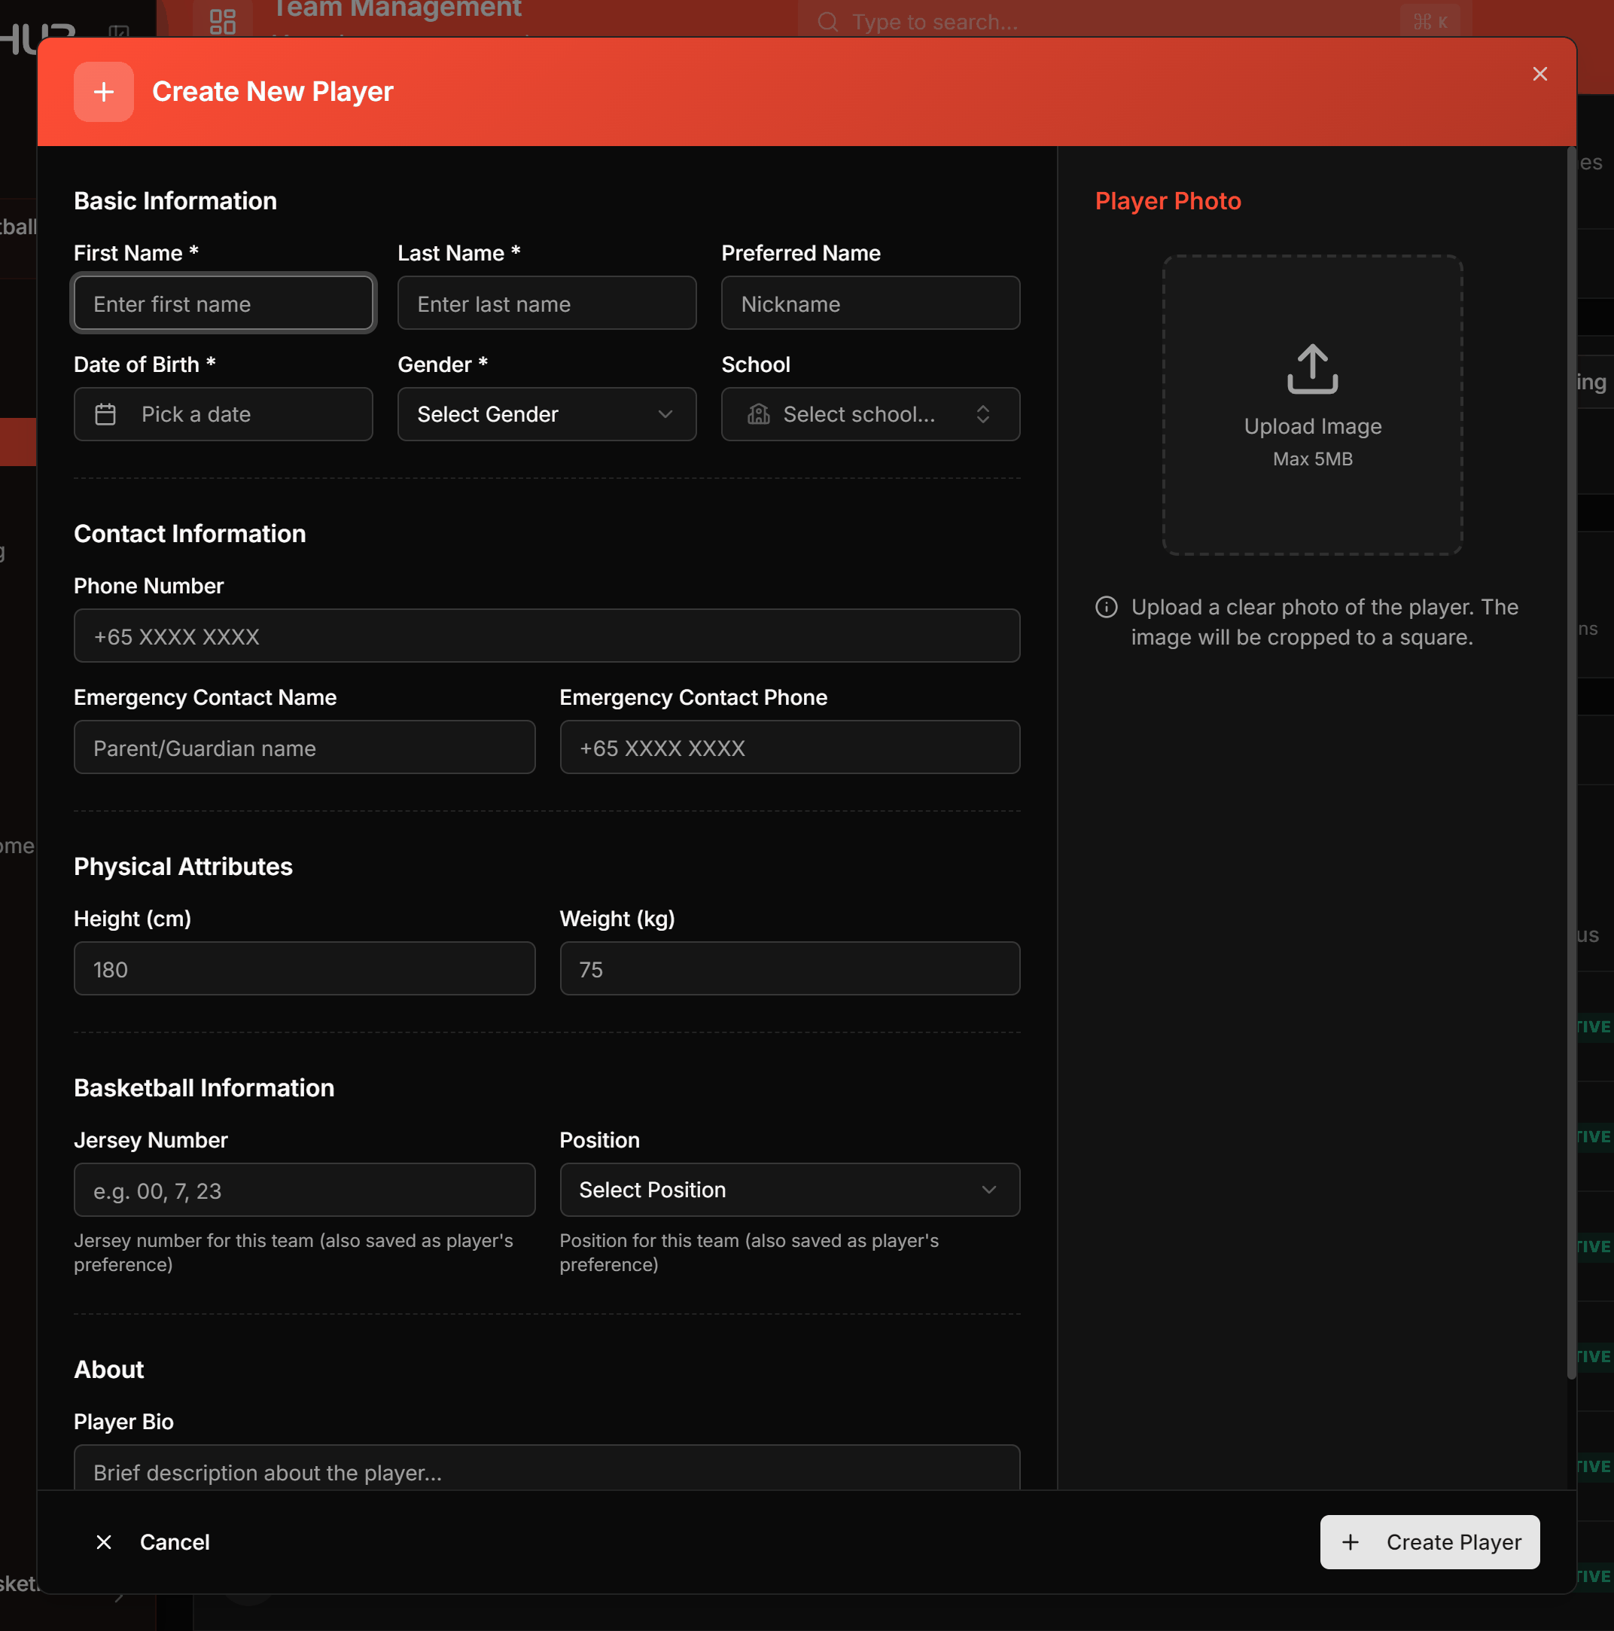This screenshot has height=1631, width=1614.
Task: Click the Height (cm) input field
Action: [304, 968]
